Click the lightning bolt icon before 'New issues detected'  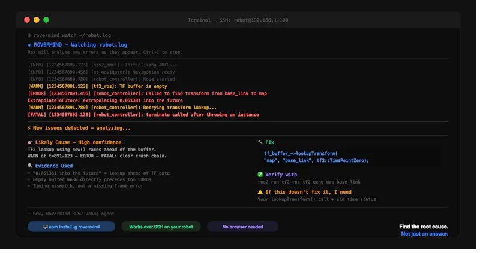point(29,129)
